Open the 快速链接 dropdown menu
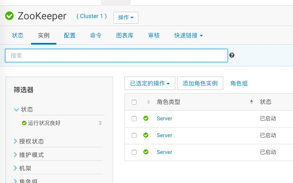 [x=188, y=35]
